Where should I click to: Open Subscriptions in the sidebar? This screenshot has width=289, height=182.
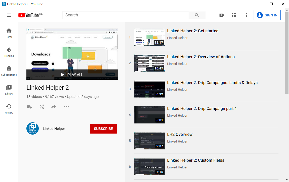click(x=9, y=71)
